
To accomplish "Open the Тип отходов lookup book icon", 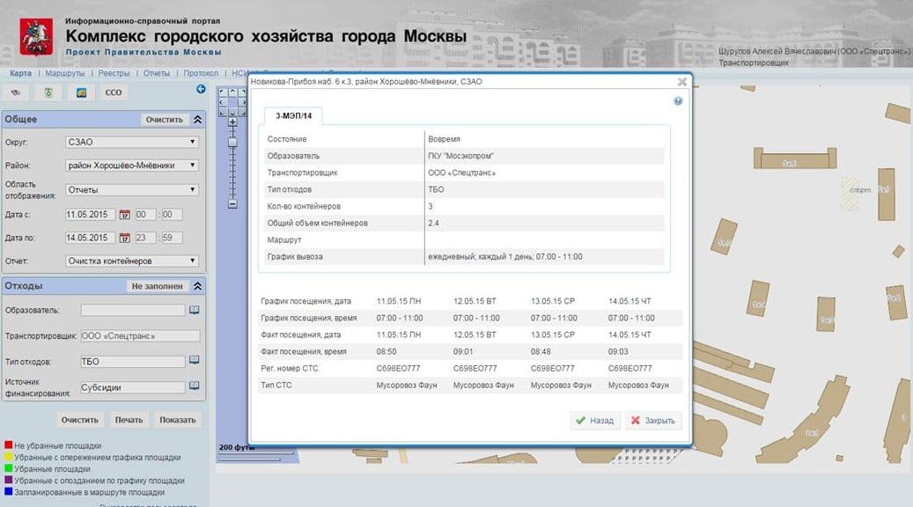I will pos(195,360).
